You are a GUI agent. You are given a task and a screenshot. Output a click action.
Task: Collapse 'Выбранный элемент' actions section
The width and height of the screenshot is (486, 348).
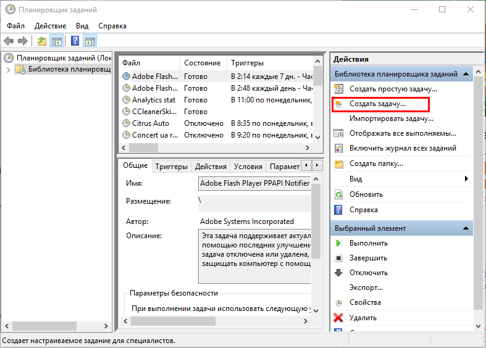coord(466,228)
